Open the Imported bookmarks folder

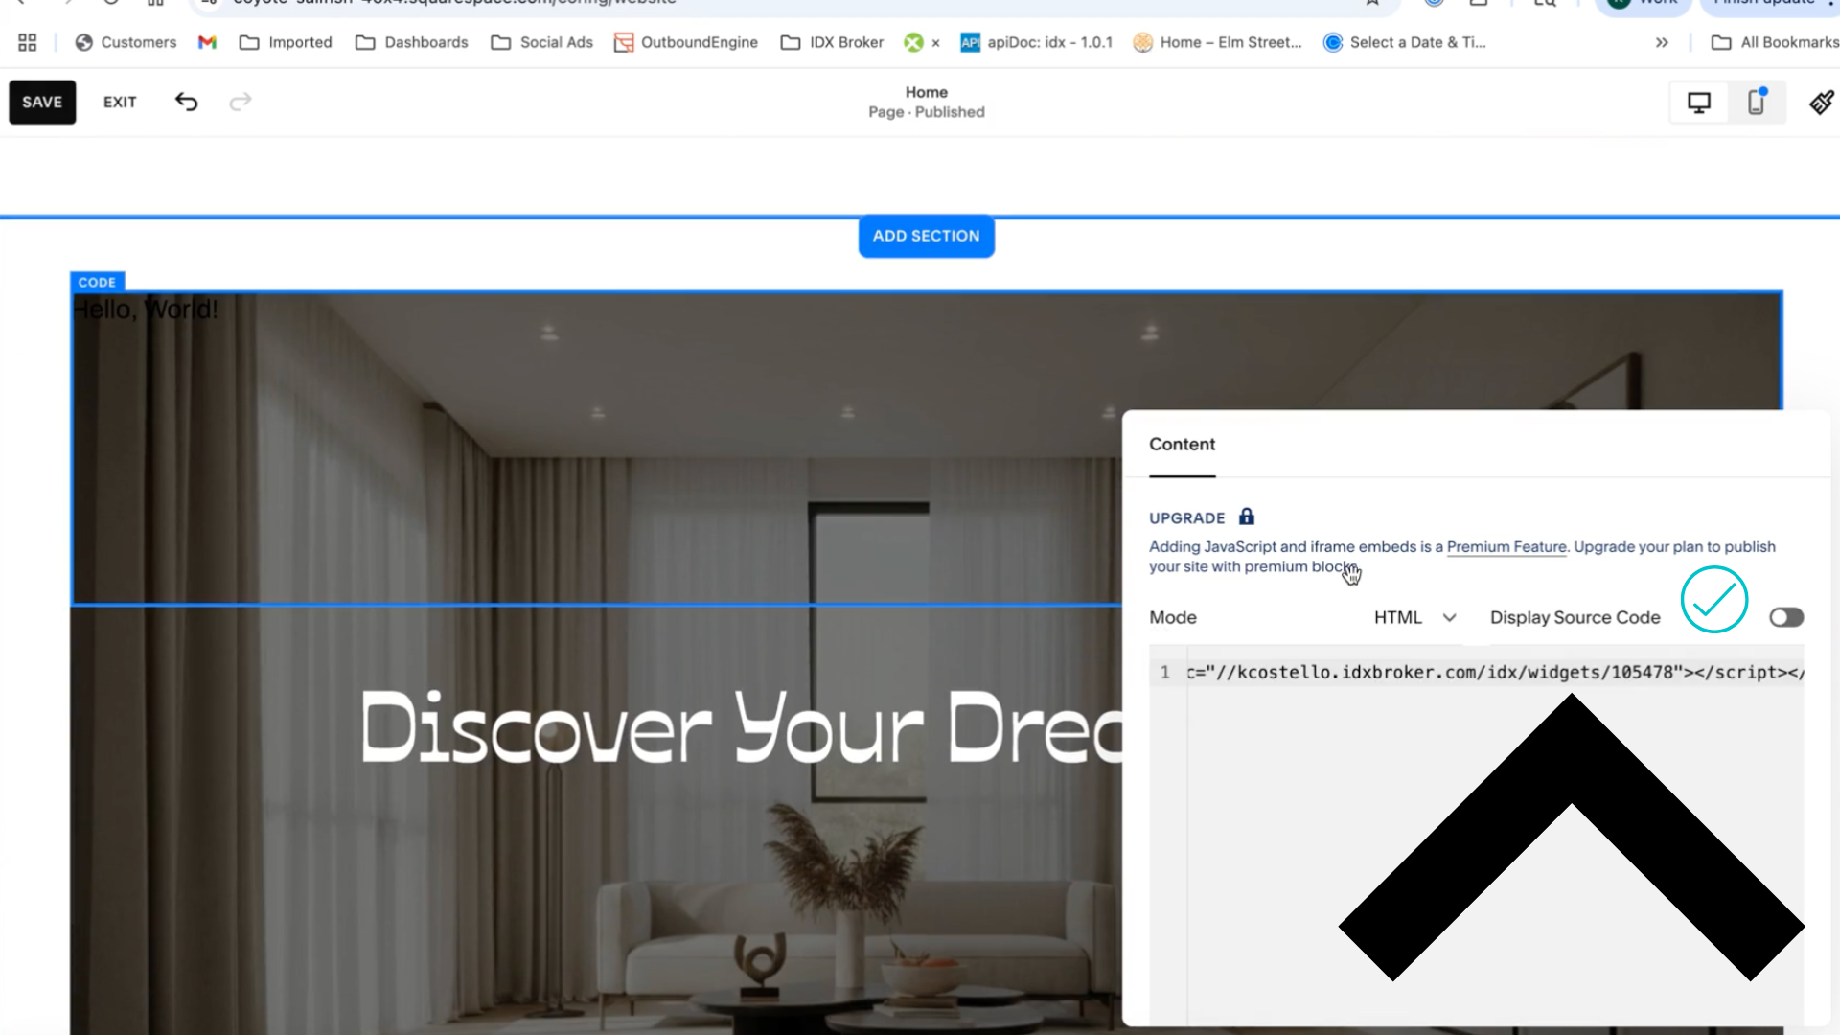[x=286, y=42]
